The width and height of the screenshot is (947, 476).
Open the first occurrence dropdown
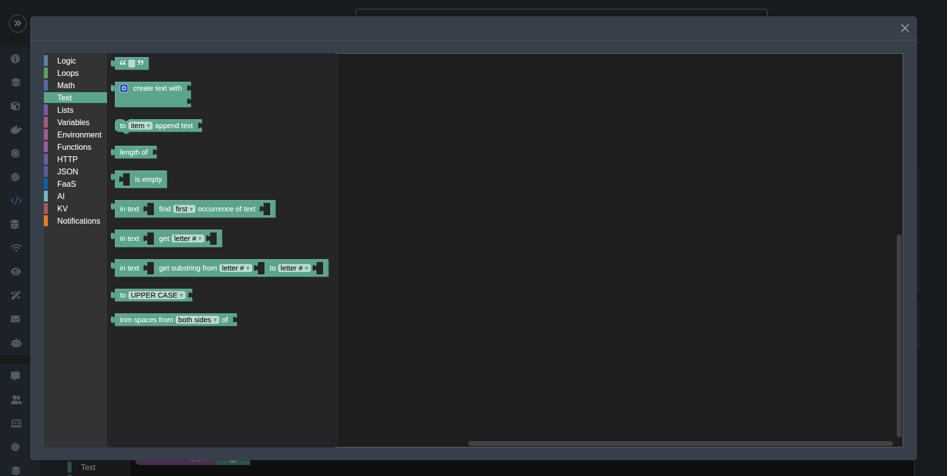coord(184,209)
